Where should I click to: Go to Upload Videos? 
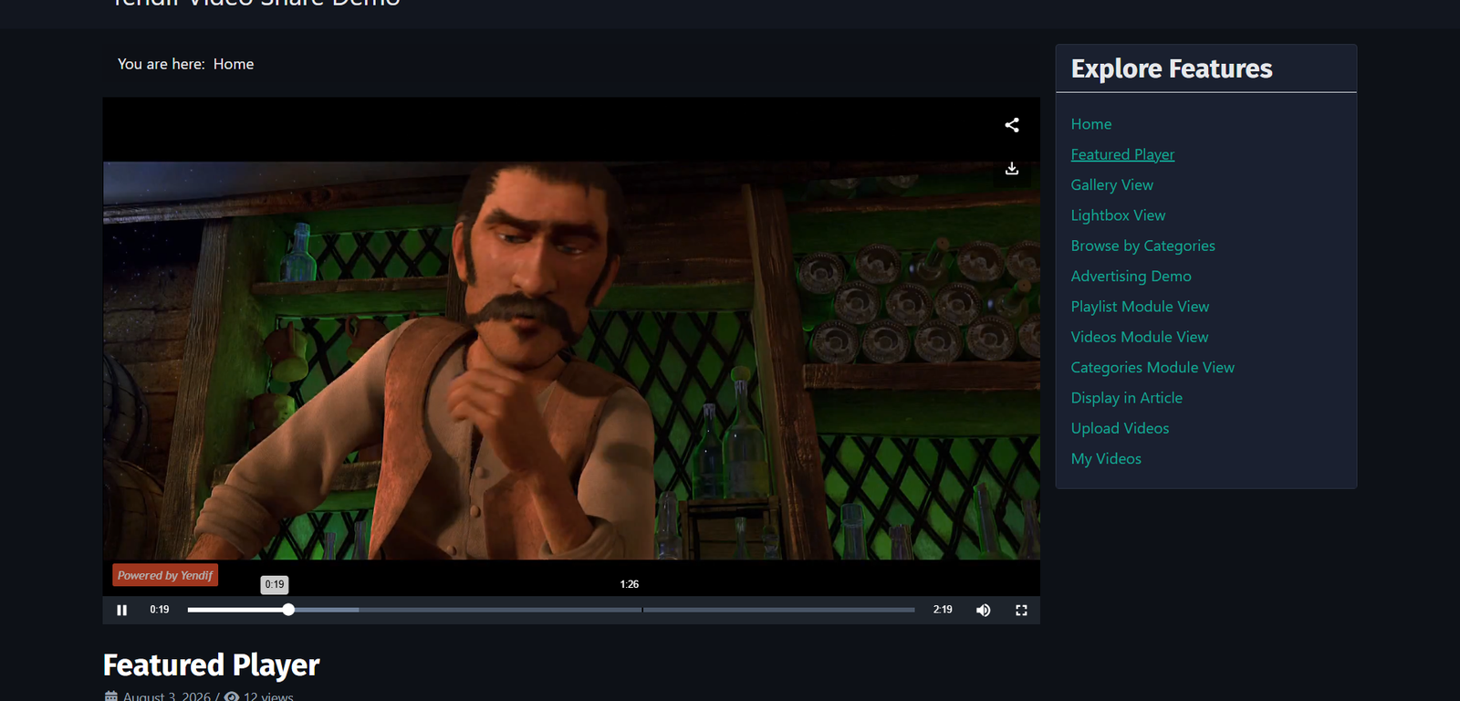click(1121, 428)
